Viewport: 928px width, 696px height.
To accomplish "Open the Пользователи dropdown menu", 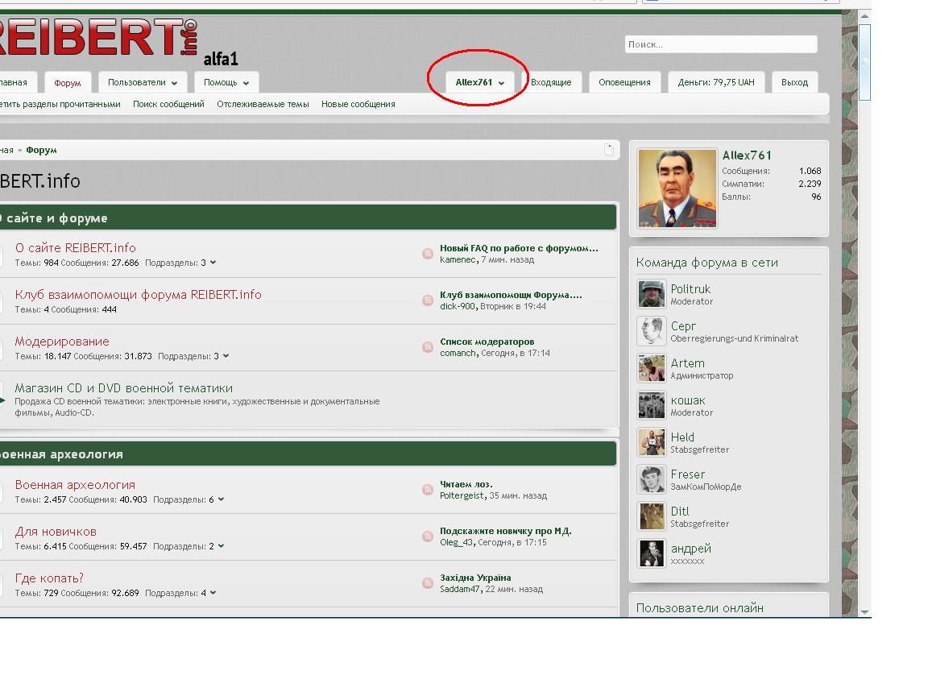I will click(143, 82).
